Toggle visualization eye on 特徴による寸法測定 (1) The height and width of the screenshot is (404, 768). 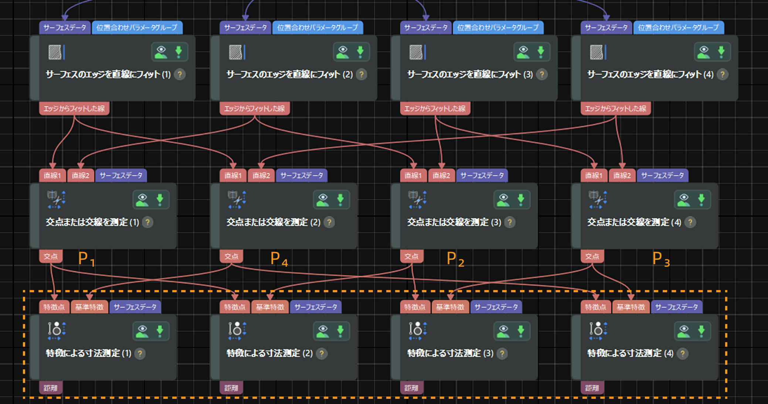pyautogui.click(x=142, y=331)
